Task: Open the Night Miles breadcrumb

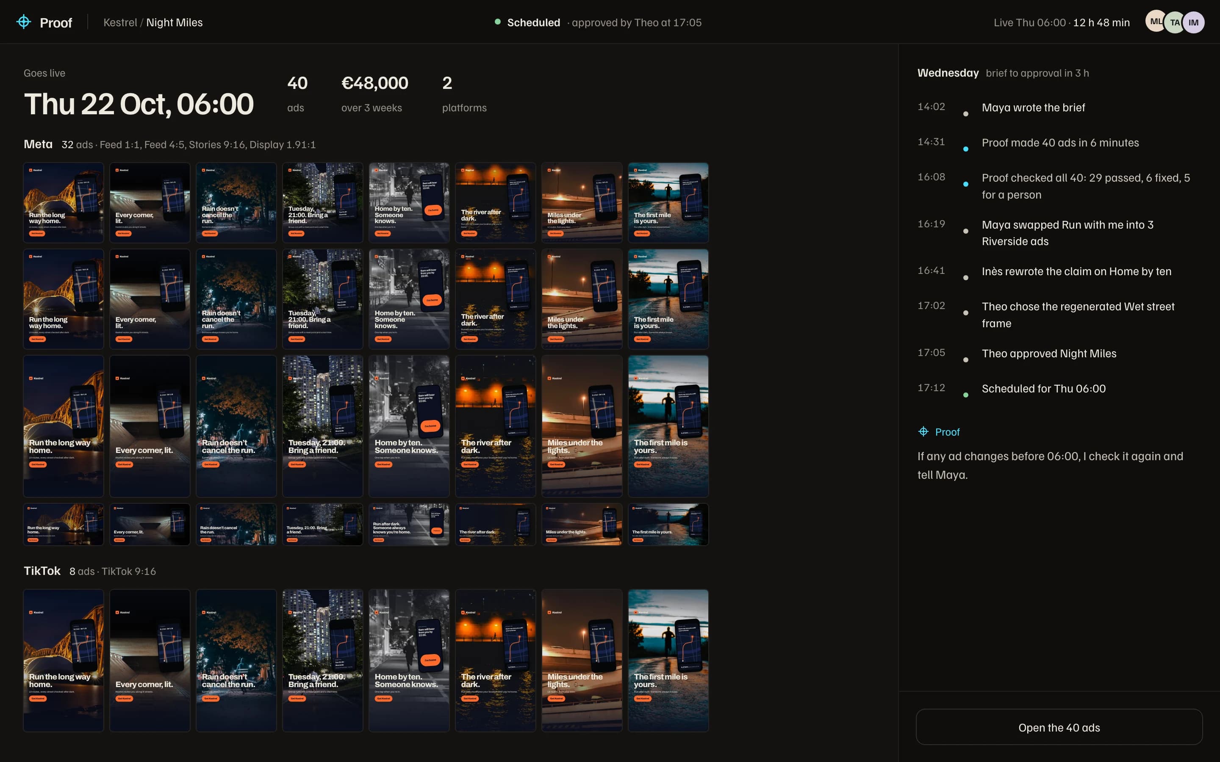Action: coord(175,23)
